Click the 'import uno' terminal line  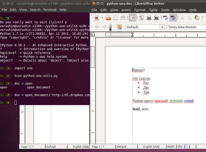coord(23,68)
